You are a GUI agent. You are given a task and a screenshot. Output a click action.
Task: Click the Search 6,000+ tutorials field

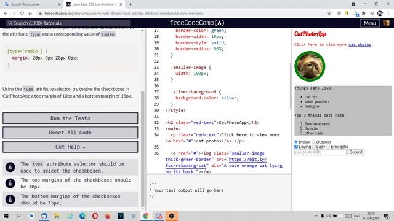(68, 23)
